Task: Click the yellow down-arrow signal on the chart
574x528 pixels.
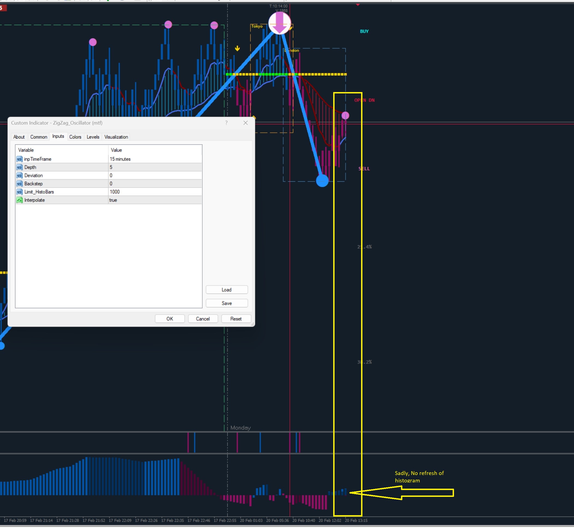Action: point(237,49)
